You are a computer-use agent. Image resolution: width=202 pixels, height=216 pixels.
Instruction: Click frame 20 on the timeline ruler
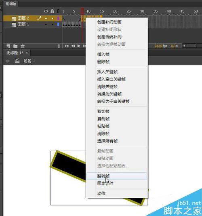point(115,11)
